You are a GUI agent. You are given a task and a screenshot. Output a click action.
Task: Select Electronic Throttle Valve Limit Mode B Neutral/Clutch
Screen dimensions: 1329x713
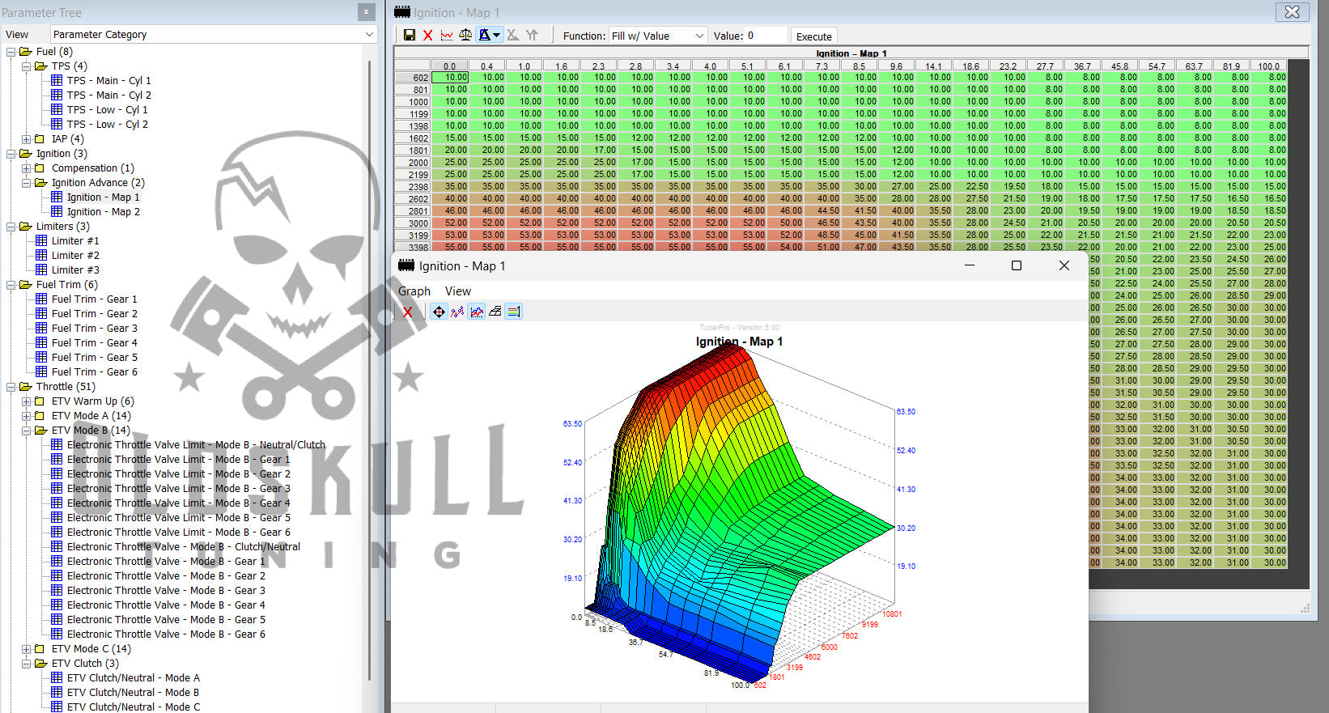coord(196,444)
